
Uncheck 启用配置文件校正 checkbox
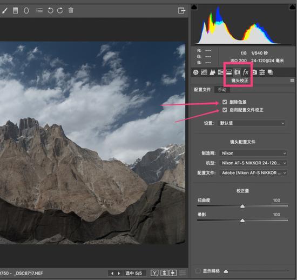coord(225,110)
